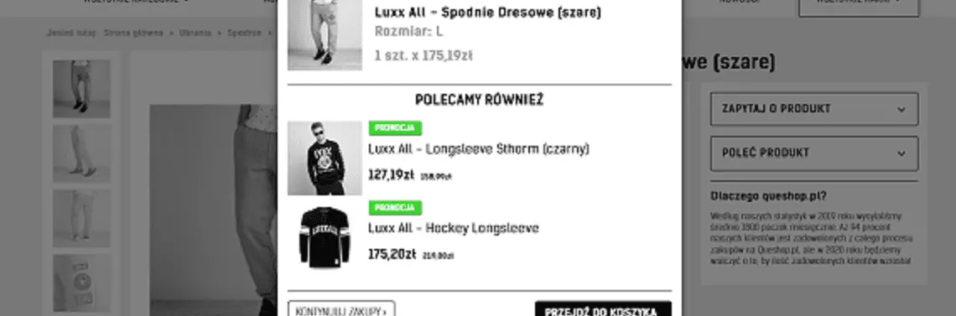The height and width of the screenshot is (316, 956).
Task: Click the chevron arrow beside ZAPYTAJ O PRODUKT
Action: tap(901, 110)
